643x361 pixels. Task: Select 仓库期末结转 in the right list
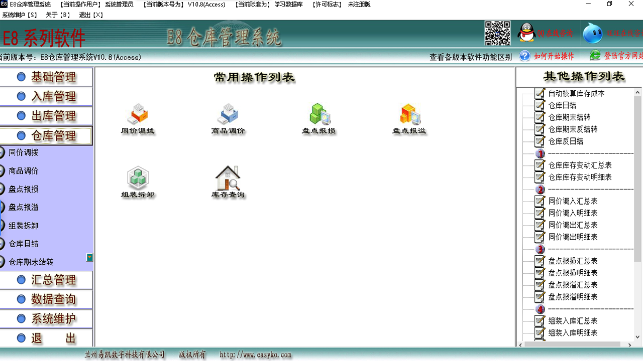569,117
